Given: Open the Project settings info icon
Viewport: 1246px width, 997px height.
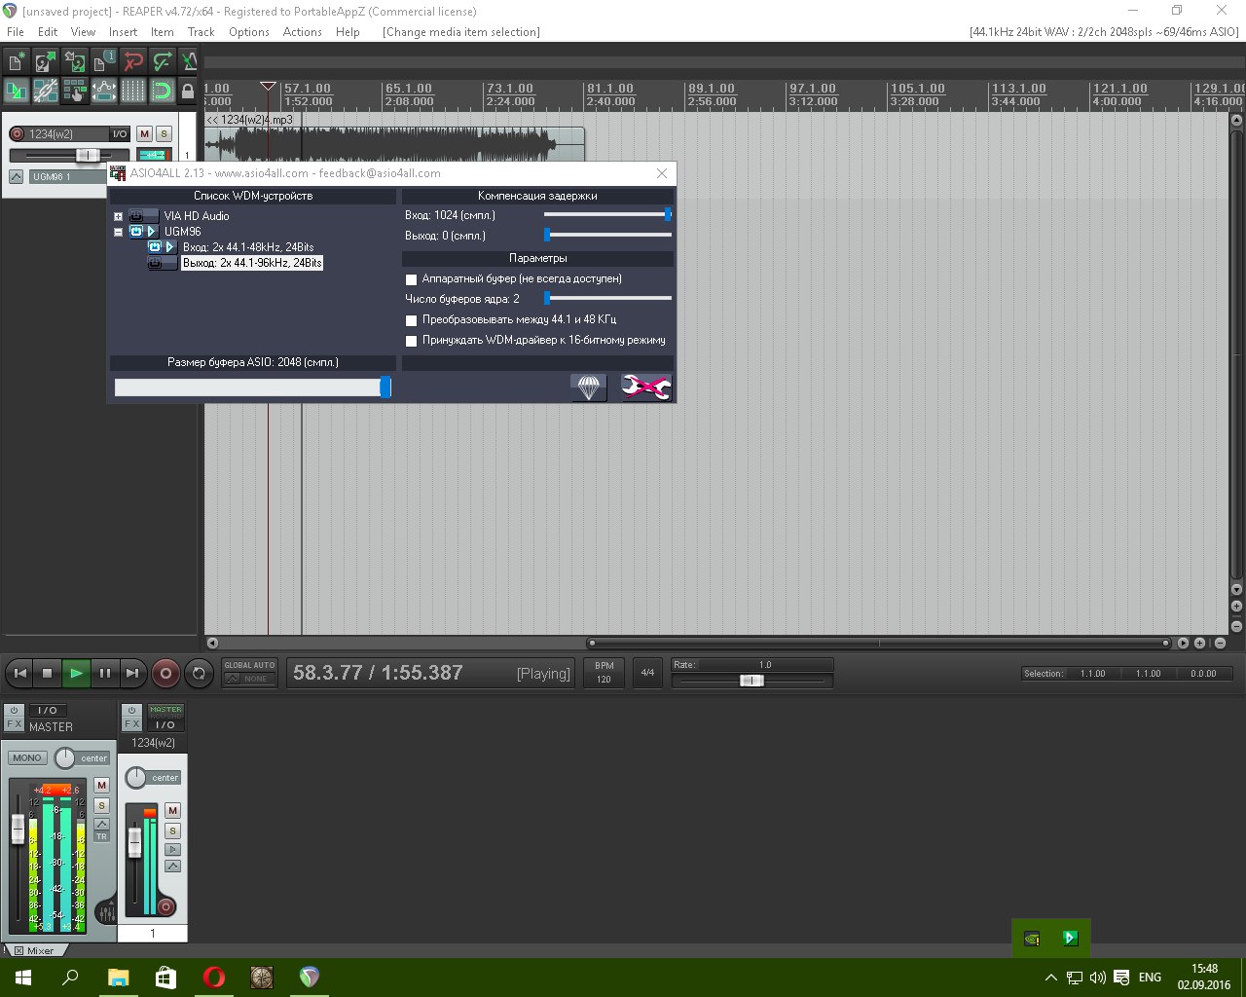Looking at the screenshot, I should point(104,61).
